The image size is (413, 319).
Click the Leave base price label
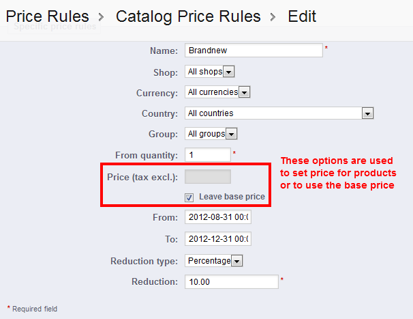232,197
